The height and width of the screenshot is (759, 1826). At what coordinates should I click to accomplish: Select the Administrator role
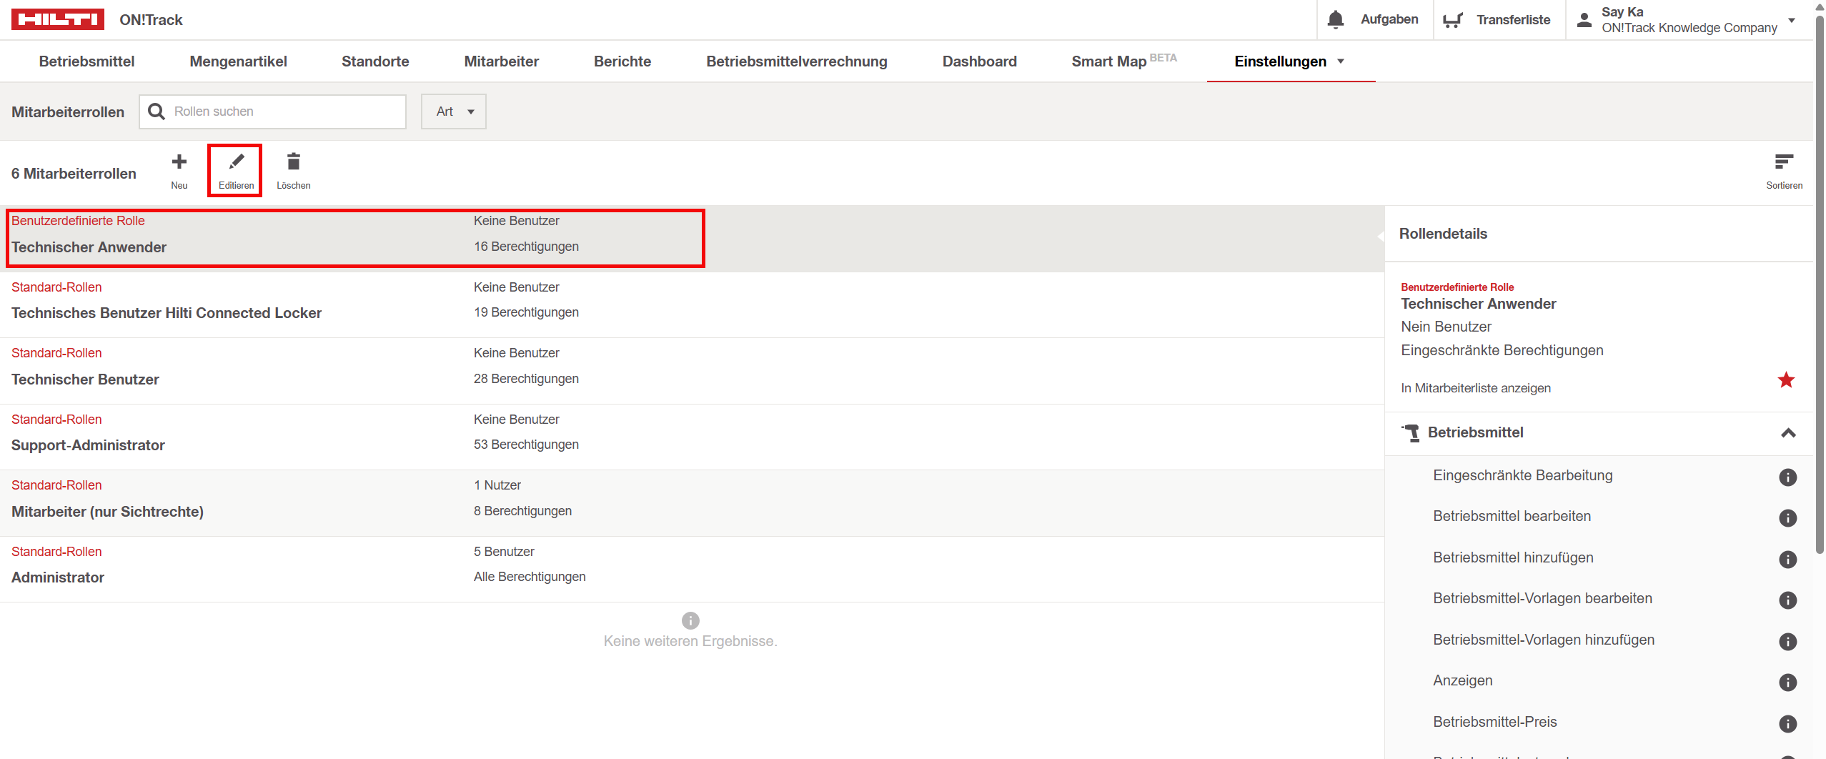692,569
